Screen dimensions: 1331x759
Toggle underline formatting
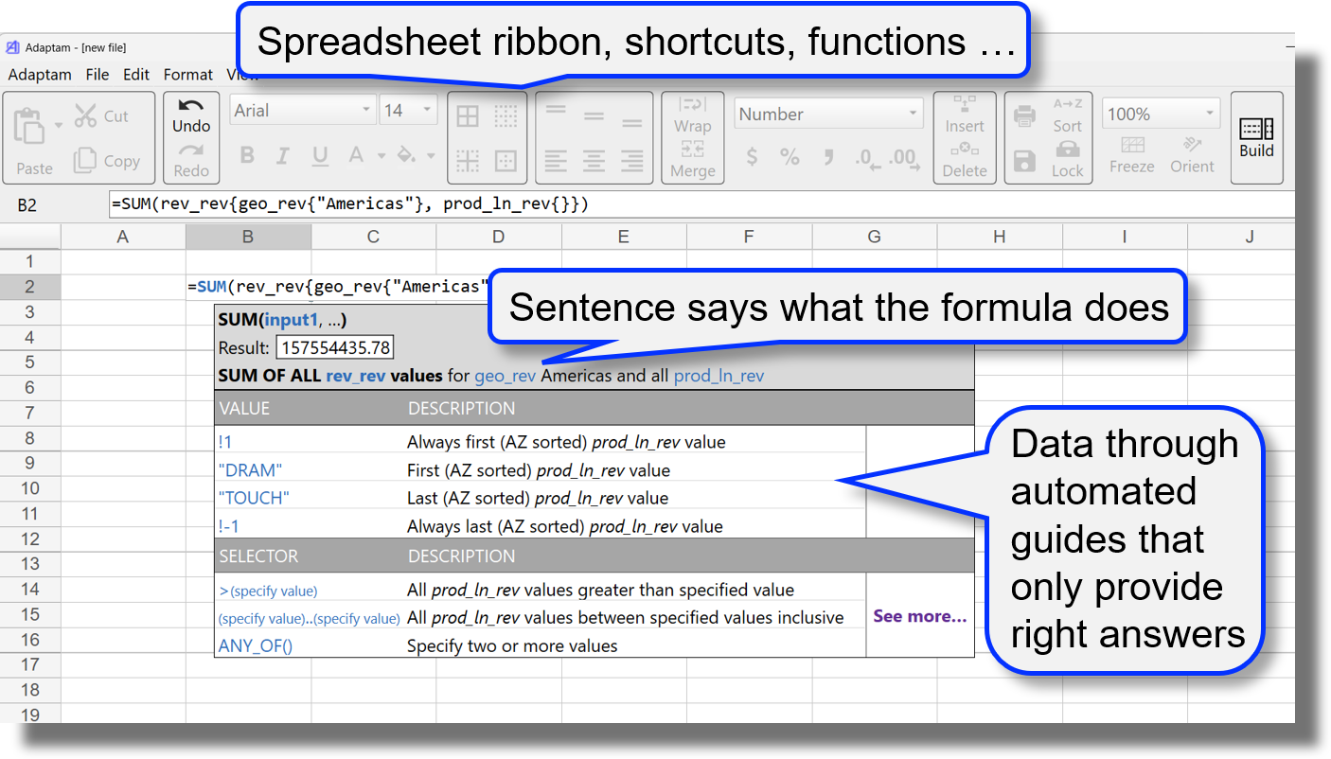coord(320,155)
